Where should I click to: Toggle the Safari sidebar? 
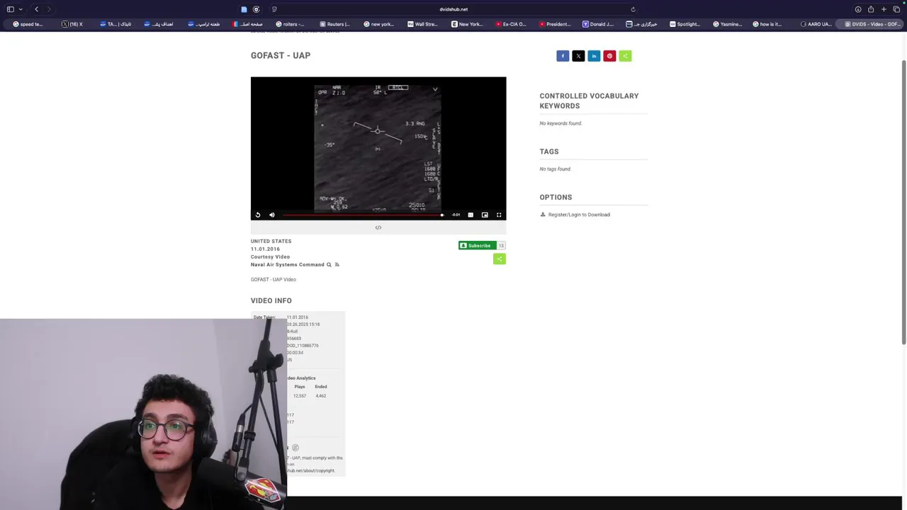(x=10, y=9)
